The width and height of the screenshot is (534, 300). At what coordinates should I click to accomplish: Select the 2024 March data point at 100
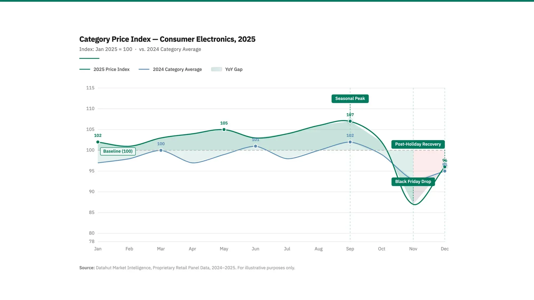click(161, 150)
